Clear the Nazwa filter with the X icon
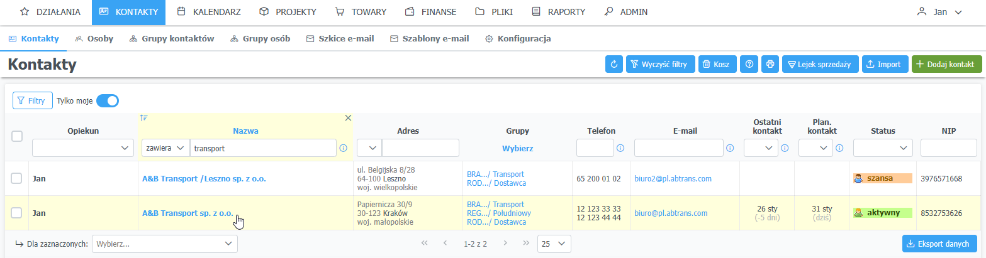 [x=348, y=117]
